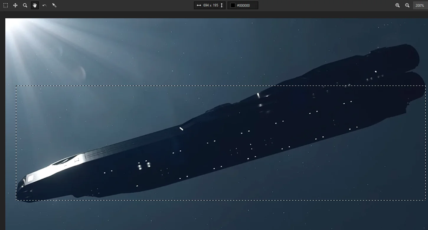Image resolution: width=428 pixels, height=230 pixels.
Task: Click the spaceship's rear engine cylinders
Action: (410, 71)
